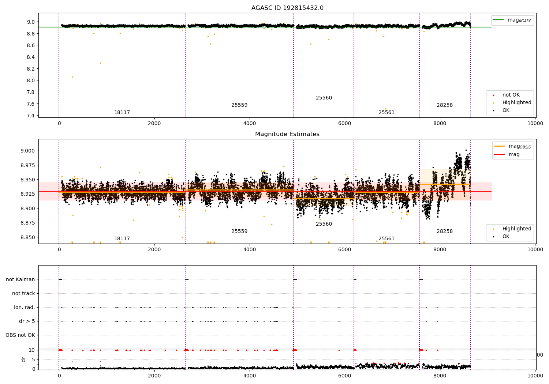Click OBSID label 28258 in top plot
The height and width of the screenshot is (384, 549).
click(x=445, y=105)
